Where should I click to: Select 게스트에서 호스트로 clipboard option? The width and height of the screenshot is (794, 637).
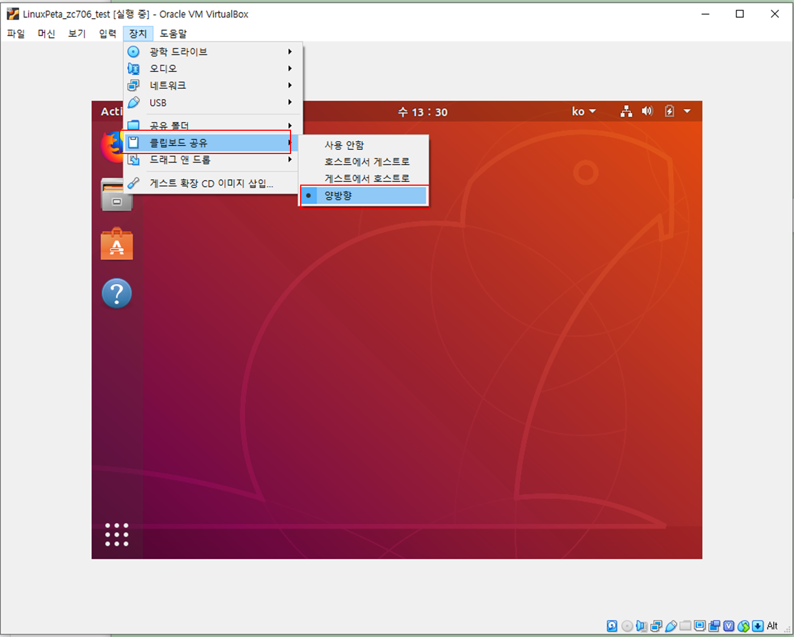pos(364,178)
